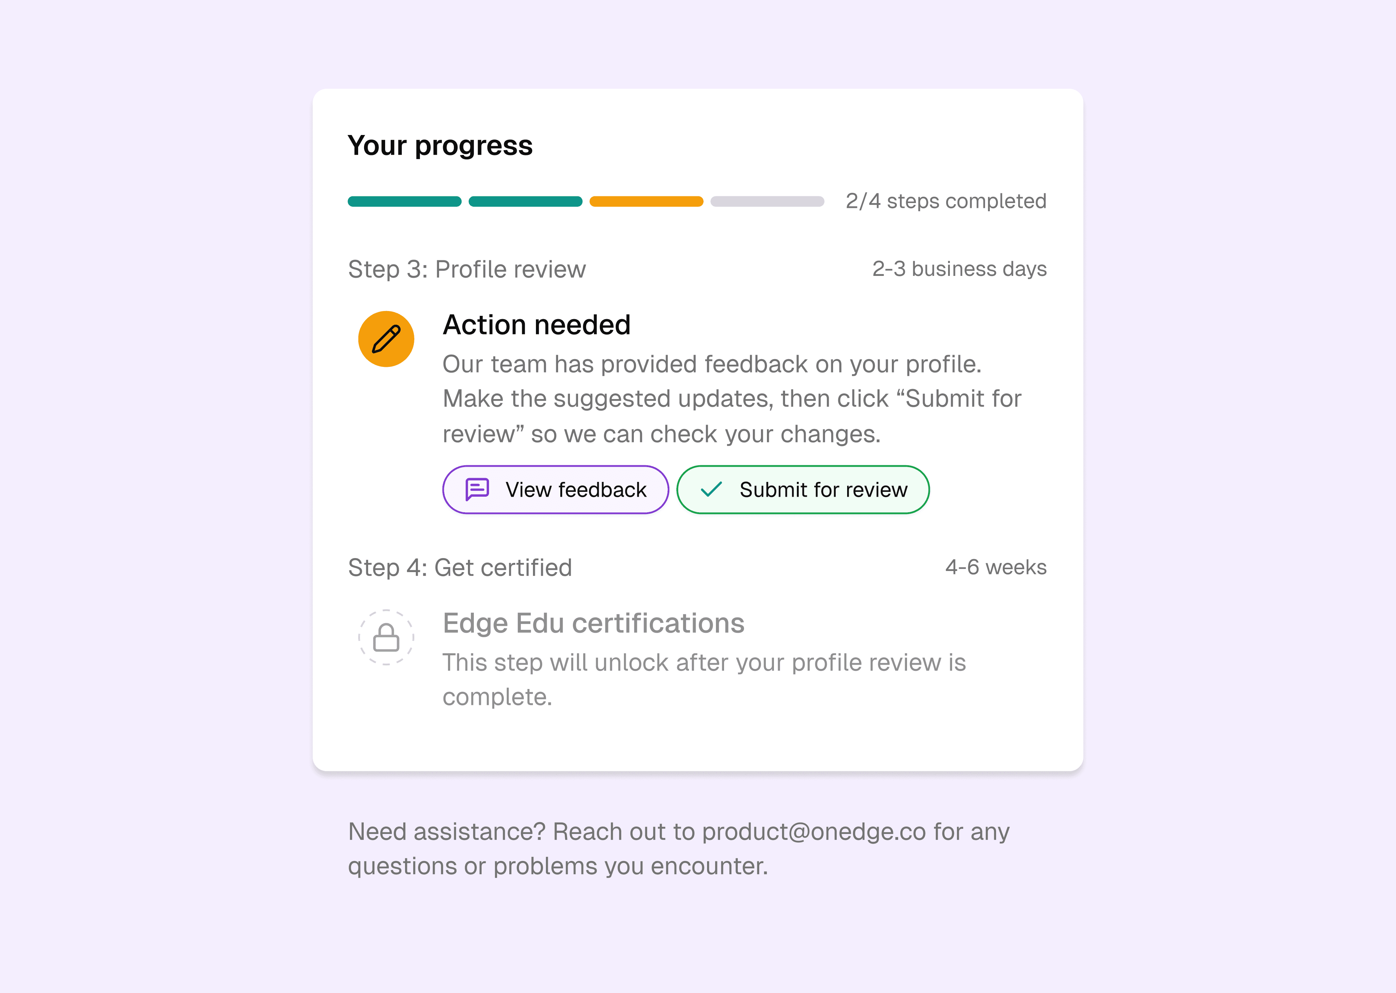1396x993 pixels.
Task: Open View feedback button
Action: (x=556, y=489)
